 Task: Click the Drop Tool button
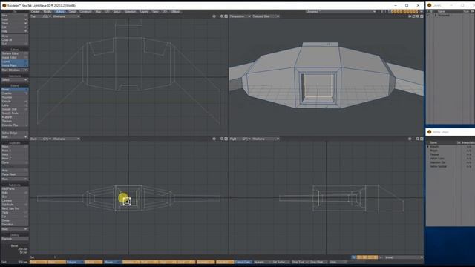[x=300, y=262]
